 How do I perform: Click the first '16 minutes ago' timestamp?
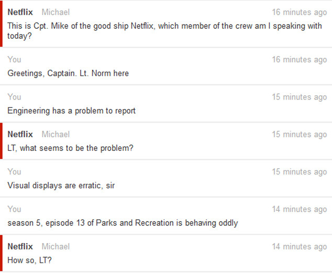point(300,12)
